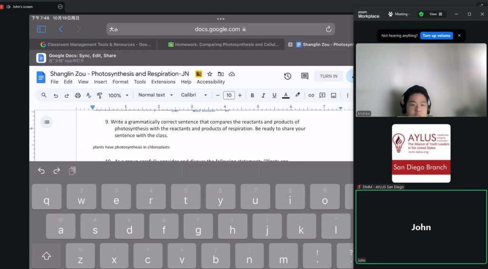Switch to the Homework: Comparing Photosynthesis tab
488x269 pixels.
(x=222, y=45)
